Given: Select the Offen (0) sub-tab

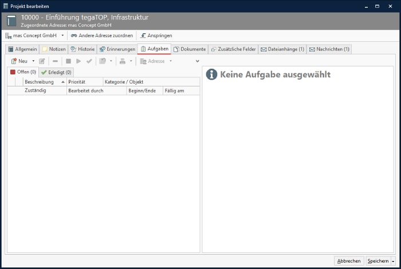Looking at the screenshot, I should point(23,72).
